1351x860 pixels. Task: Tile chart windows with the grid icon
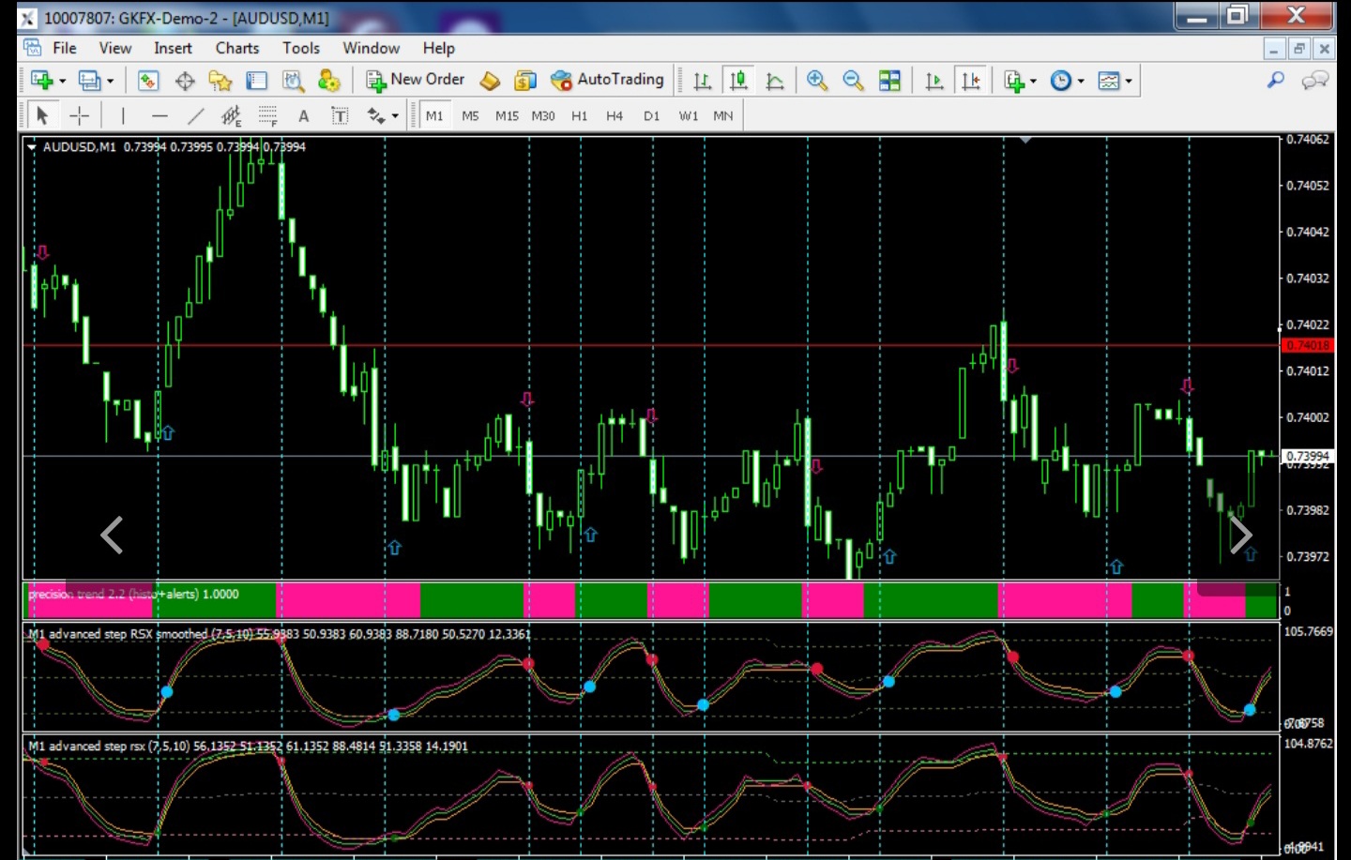click(x=889, y=81)
